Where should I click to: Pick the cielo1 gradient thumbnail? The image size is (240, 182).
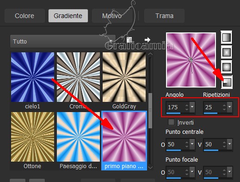click(x=32, y=77)
